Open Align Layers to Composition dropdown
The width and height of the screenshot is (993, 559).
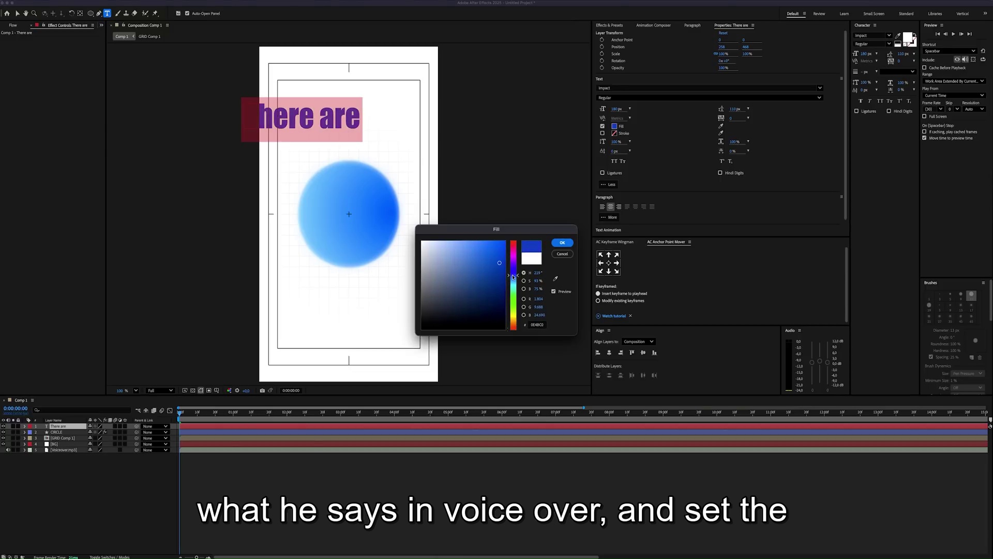pos(639,342)
